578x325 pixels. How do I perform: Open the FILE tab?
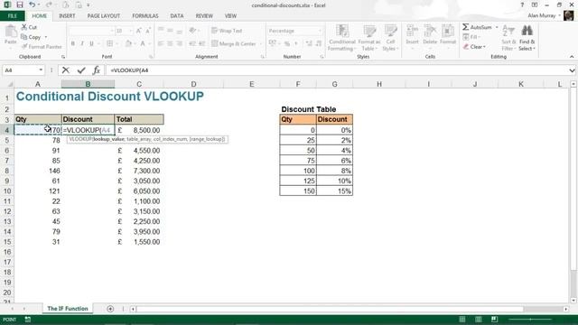(13, 16)
